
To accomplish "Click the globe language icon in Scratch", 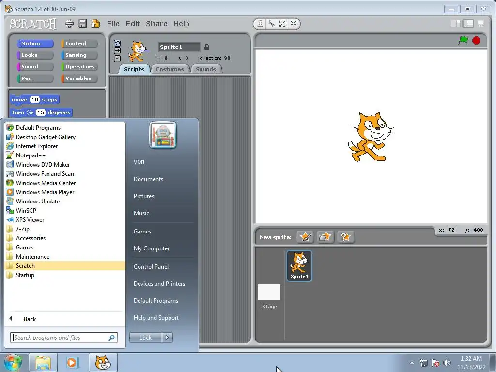I will (70, 24).
